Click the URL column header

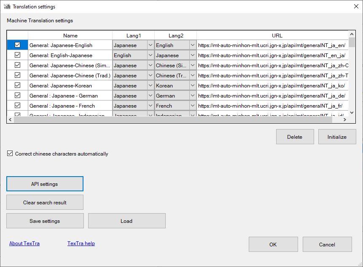(272, 36)
